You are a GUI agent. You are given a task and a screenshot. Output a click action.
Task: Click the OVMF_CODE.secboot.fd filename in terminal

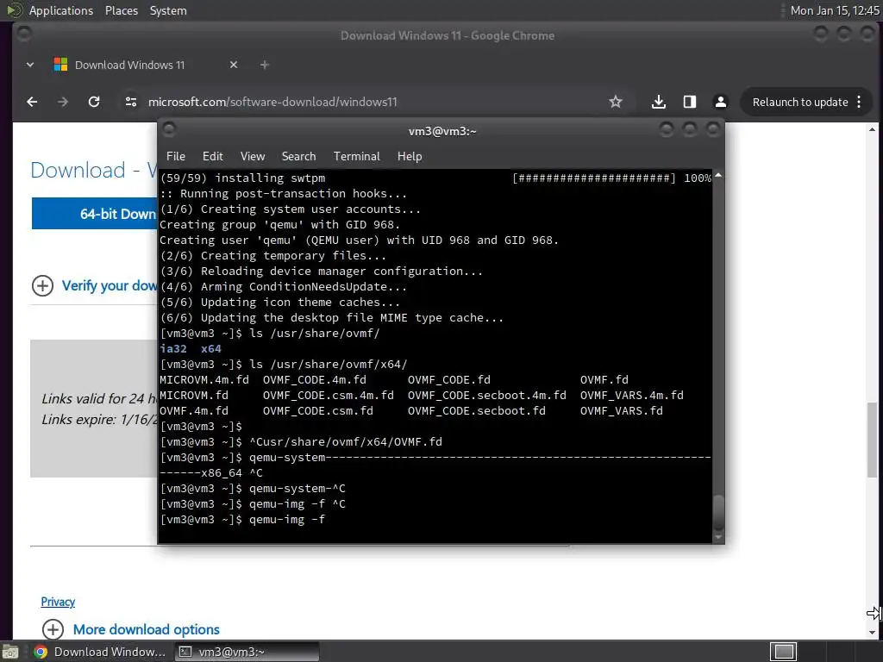[476, 411]
